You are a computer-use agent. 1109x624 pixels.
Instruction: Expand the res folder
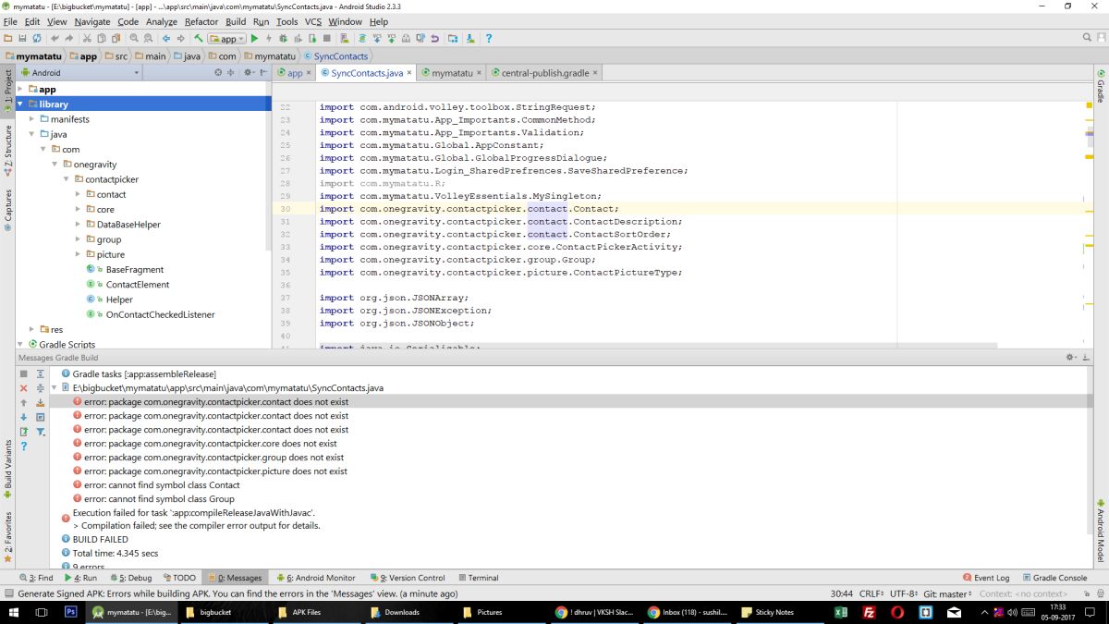[31, 329]
